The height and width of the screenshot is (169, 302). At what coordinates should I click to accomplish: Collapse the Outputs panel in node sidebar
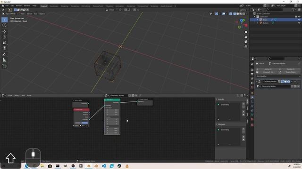click(x=217, y=124)
